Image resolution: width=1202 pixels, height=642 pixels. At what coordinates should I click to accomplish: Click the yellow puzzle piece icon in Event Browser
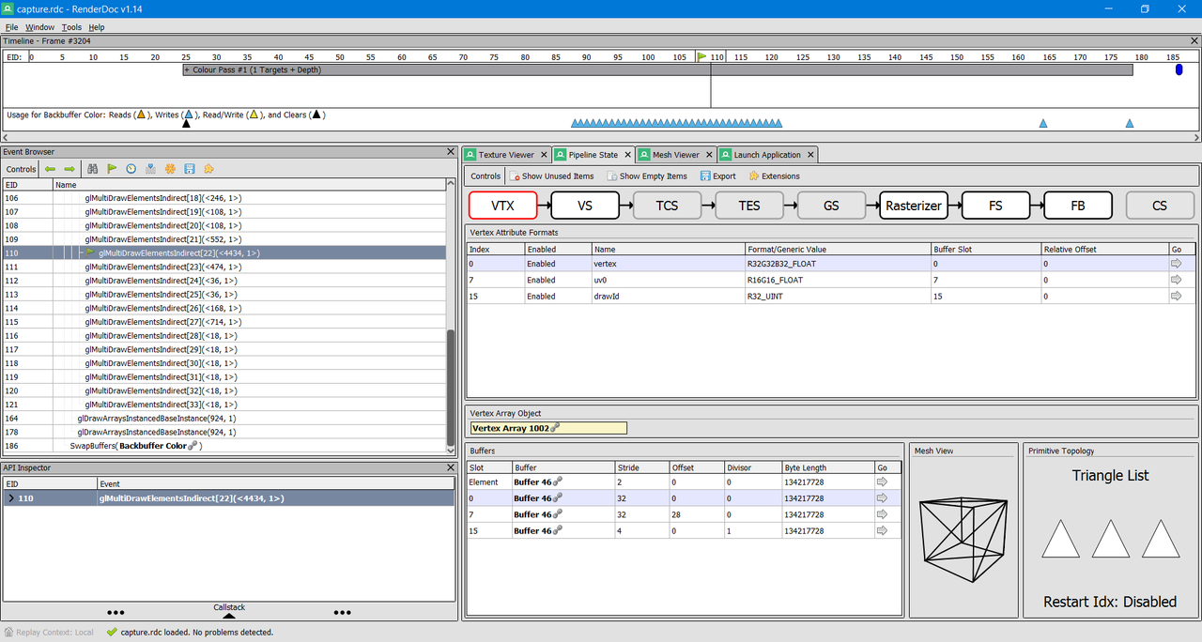[x=208, y=169]
